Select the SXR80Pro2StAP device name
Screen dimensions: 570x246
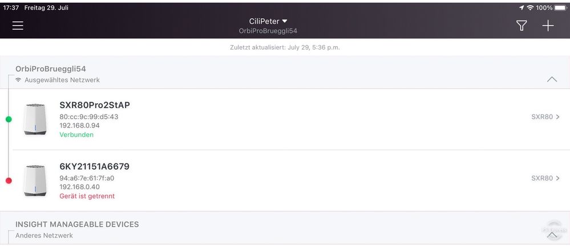[95, 105]
